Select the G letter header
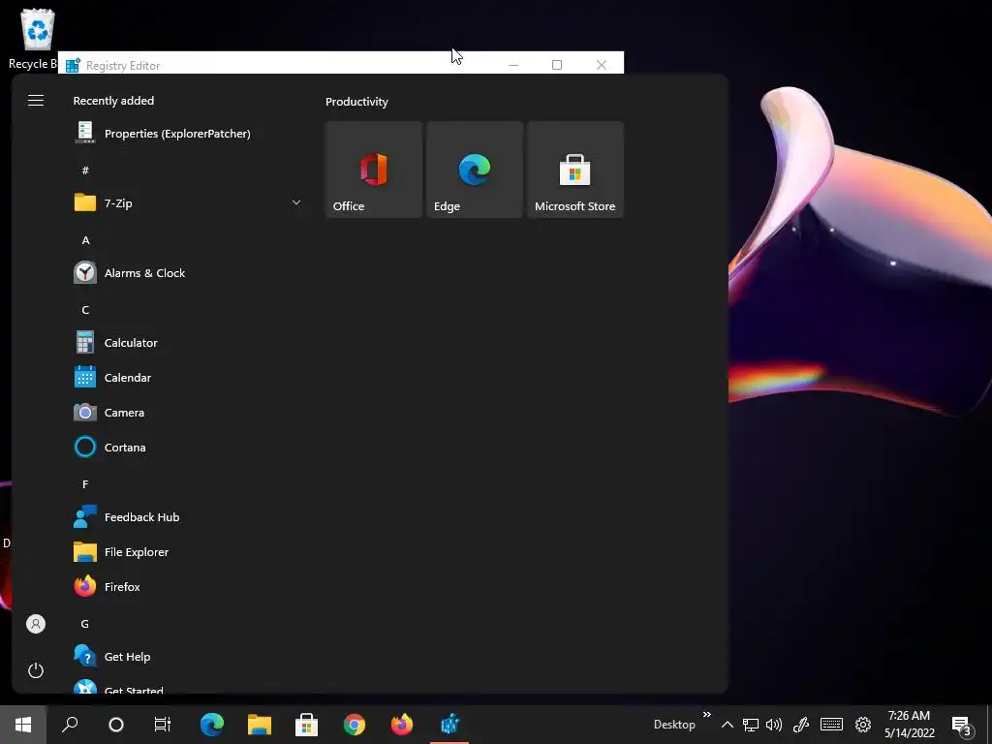The width and height of the screenshot is (992, 744). click(85, 624)
